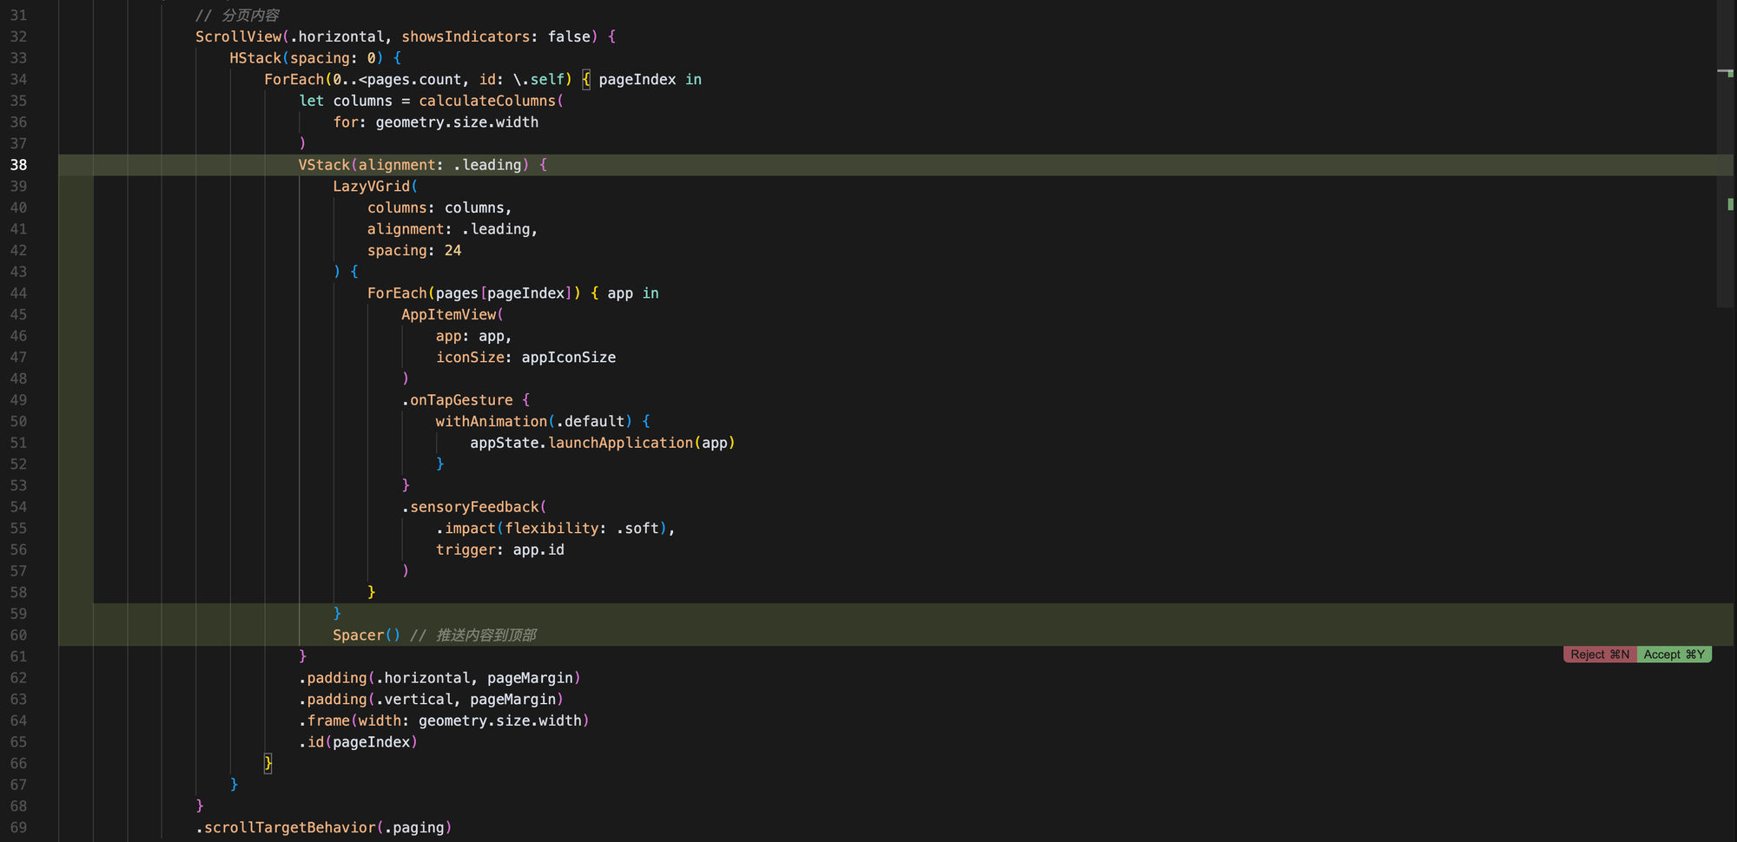Viewport: 1737px width, 842px height.
Task: Click on the AppItemView initializer
Action: click(448, 314)
